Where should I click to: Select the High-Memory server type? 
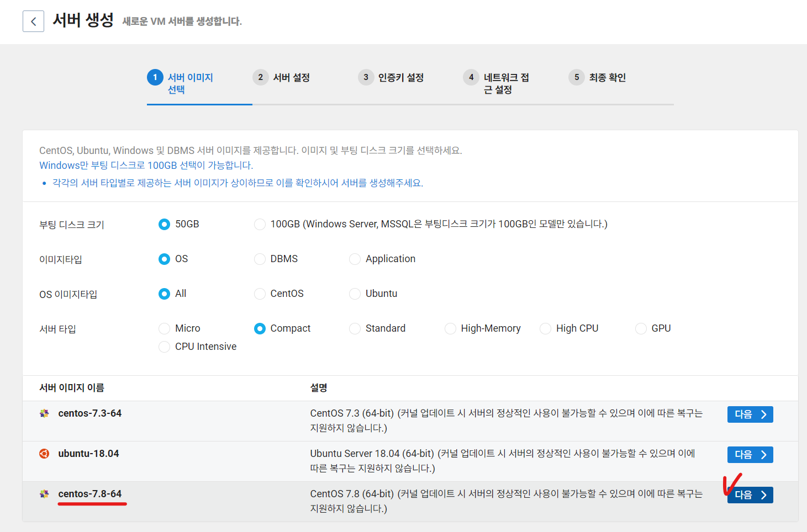(x=450, y=328)
